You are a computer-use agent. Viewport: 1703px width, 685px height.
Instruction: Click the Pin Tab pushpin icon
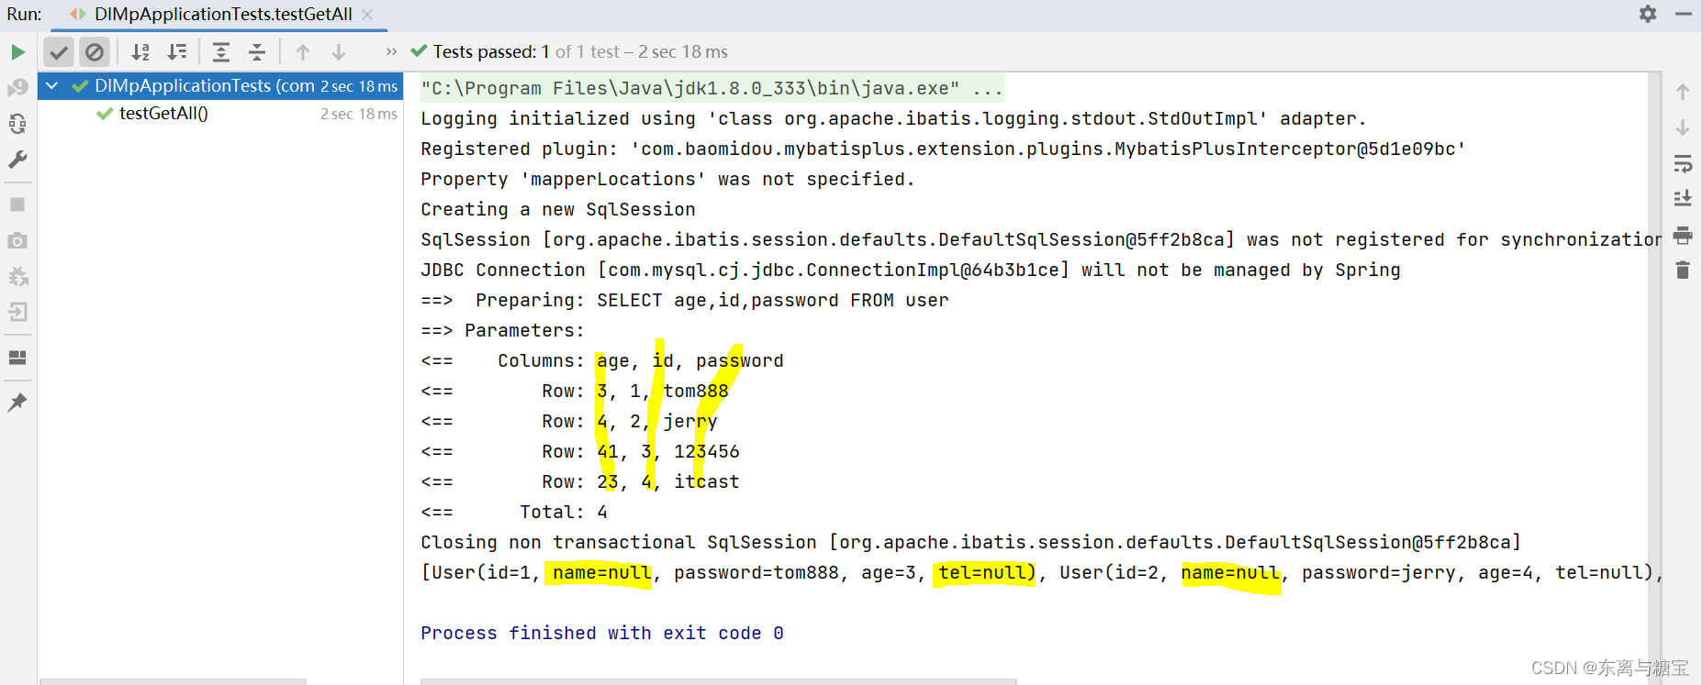[17, 403]
